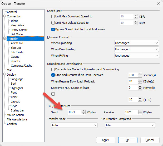
Task: Decrease the Receive buffer size value
Action: 140,114
